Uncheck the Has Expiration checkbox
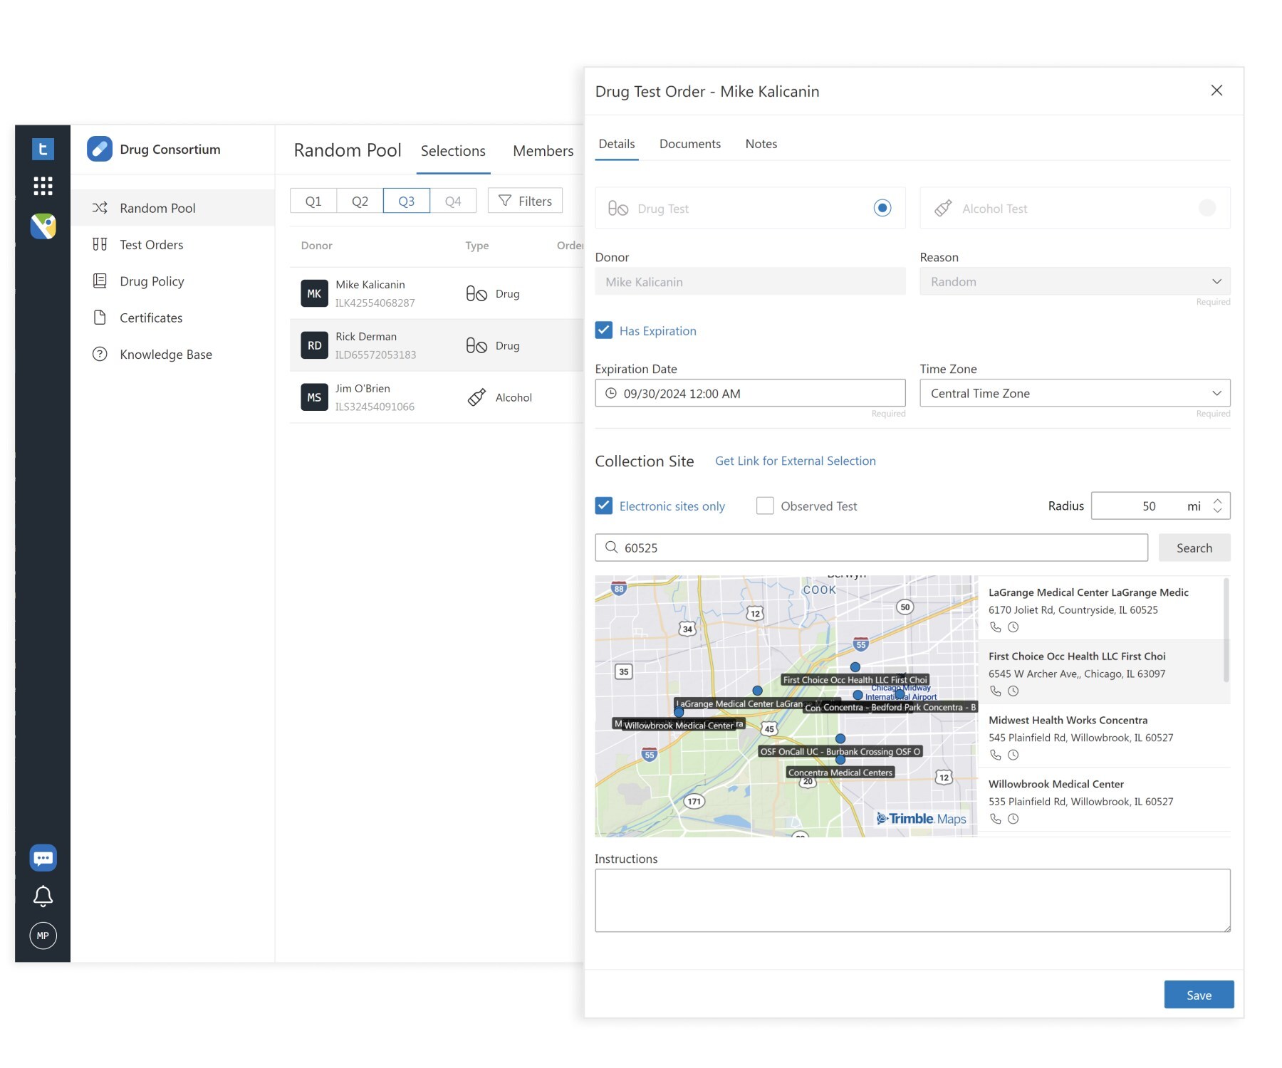 pos(604,330)
